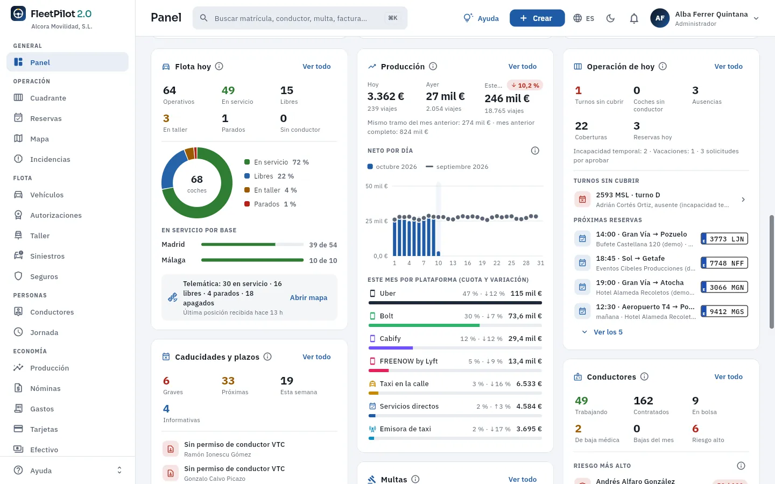This screenshot has width=775, height=484.
Task: Click info icon of Neto por día
Action: [x=535, y=151]
